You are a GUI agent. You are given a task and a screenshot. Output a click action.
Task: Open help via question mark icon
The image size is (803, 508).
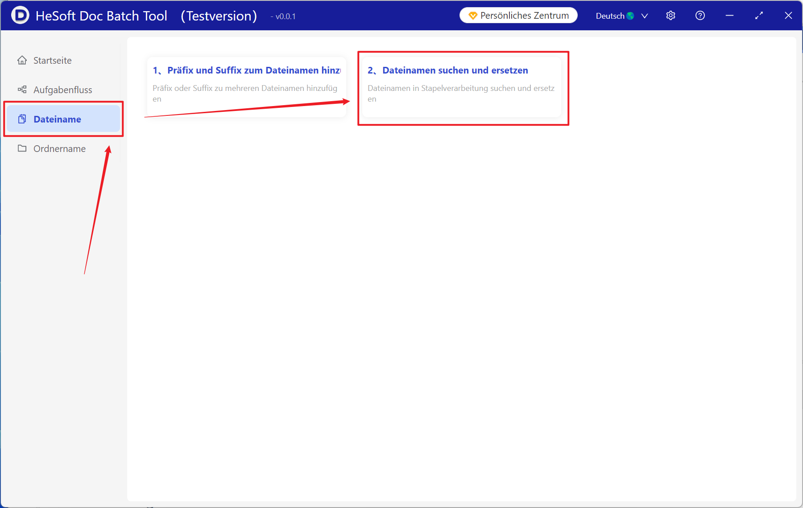coord(700,16)
